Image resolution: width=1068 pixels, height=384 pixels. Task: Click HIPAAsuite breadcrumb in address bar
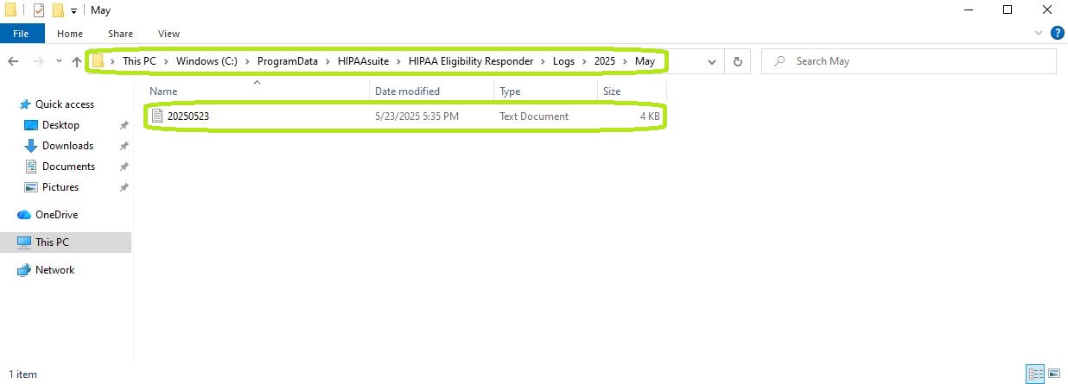point(364,61)
